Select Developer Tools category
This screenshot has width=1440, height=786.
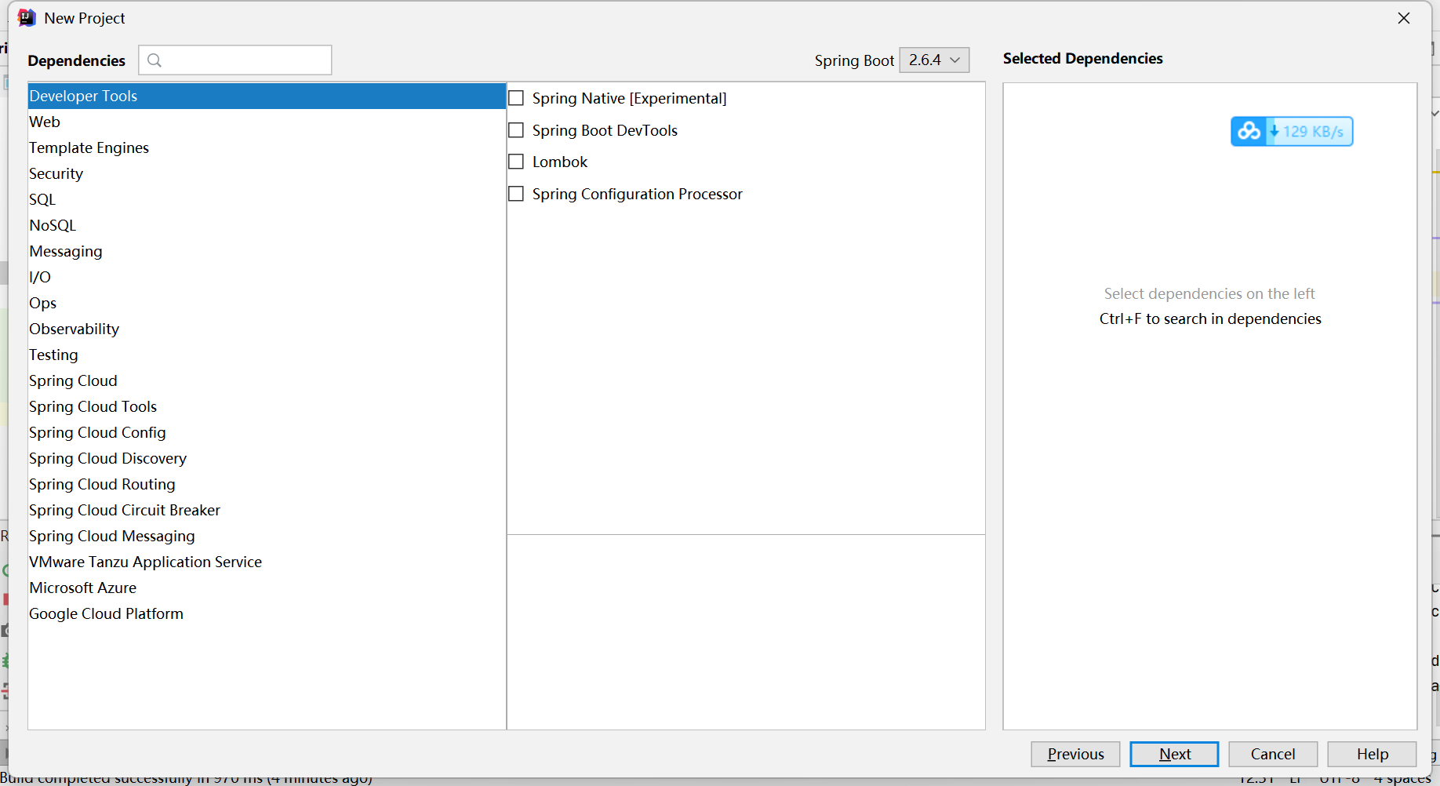[267, 96]
